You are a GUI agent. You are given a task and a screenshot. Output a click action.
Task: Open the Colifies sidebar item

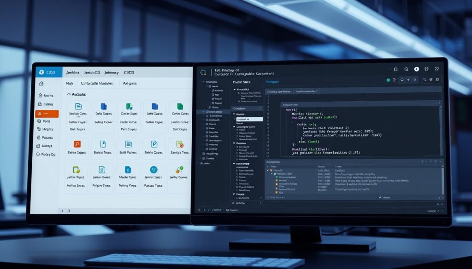(x=46, y=104)
